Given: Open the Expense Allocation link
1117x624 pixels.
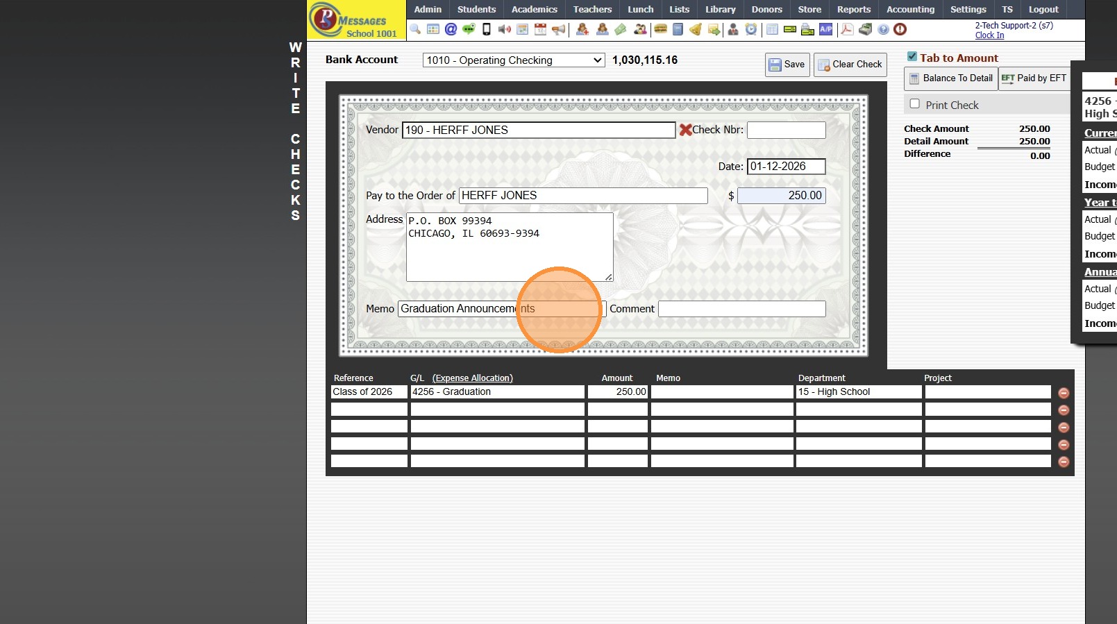Looking at the screenshot, I should click(473, 378).
